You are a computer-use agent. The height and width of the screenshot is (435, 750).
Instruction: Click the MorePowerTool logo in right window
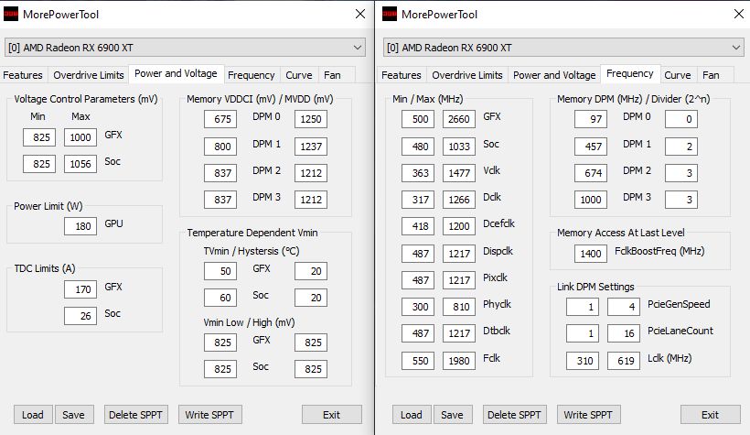click(x=390, y=14)
